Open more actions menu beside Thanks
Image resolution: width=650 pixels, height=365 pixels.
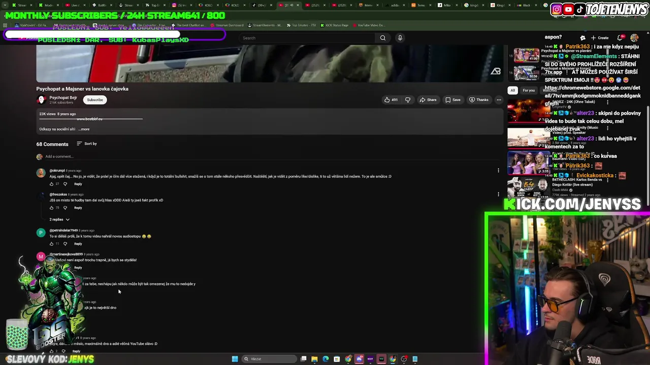(499, 100)
